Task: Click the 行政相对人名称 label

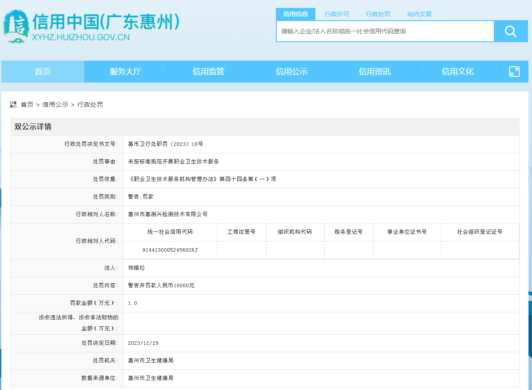Action: click(97, 214)
